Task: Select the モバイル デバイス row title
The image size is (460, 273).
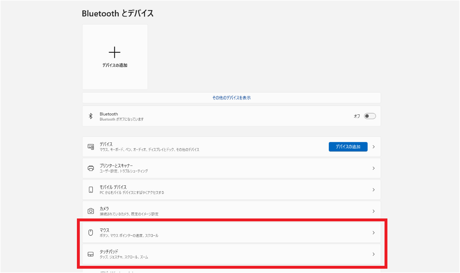Action: (x=113, y=187)
